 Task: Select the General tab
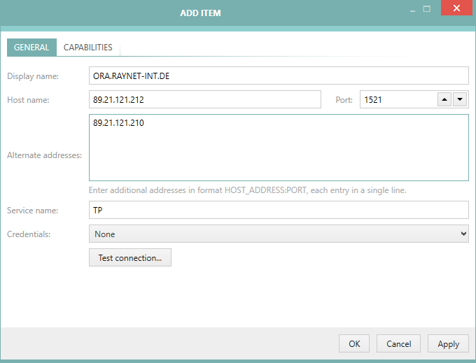click(31, 48)
